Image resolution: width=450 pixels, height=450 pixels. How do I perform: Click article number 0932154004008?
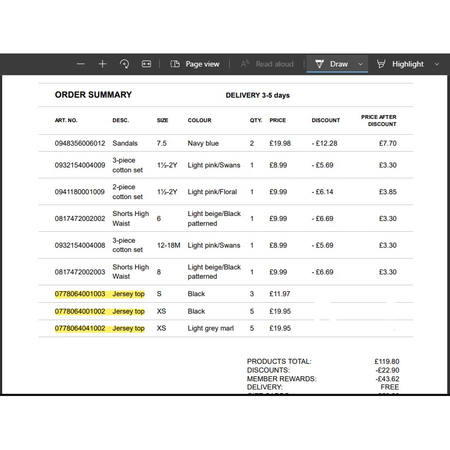pyautogui.click(x=80, y=245)
